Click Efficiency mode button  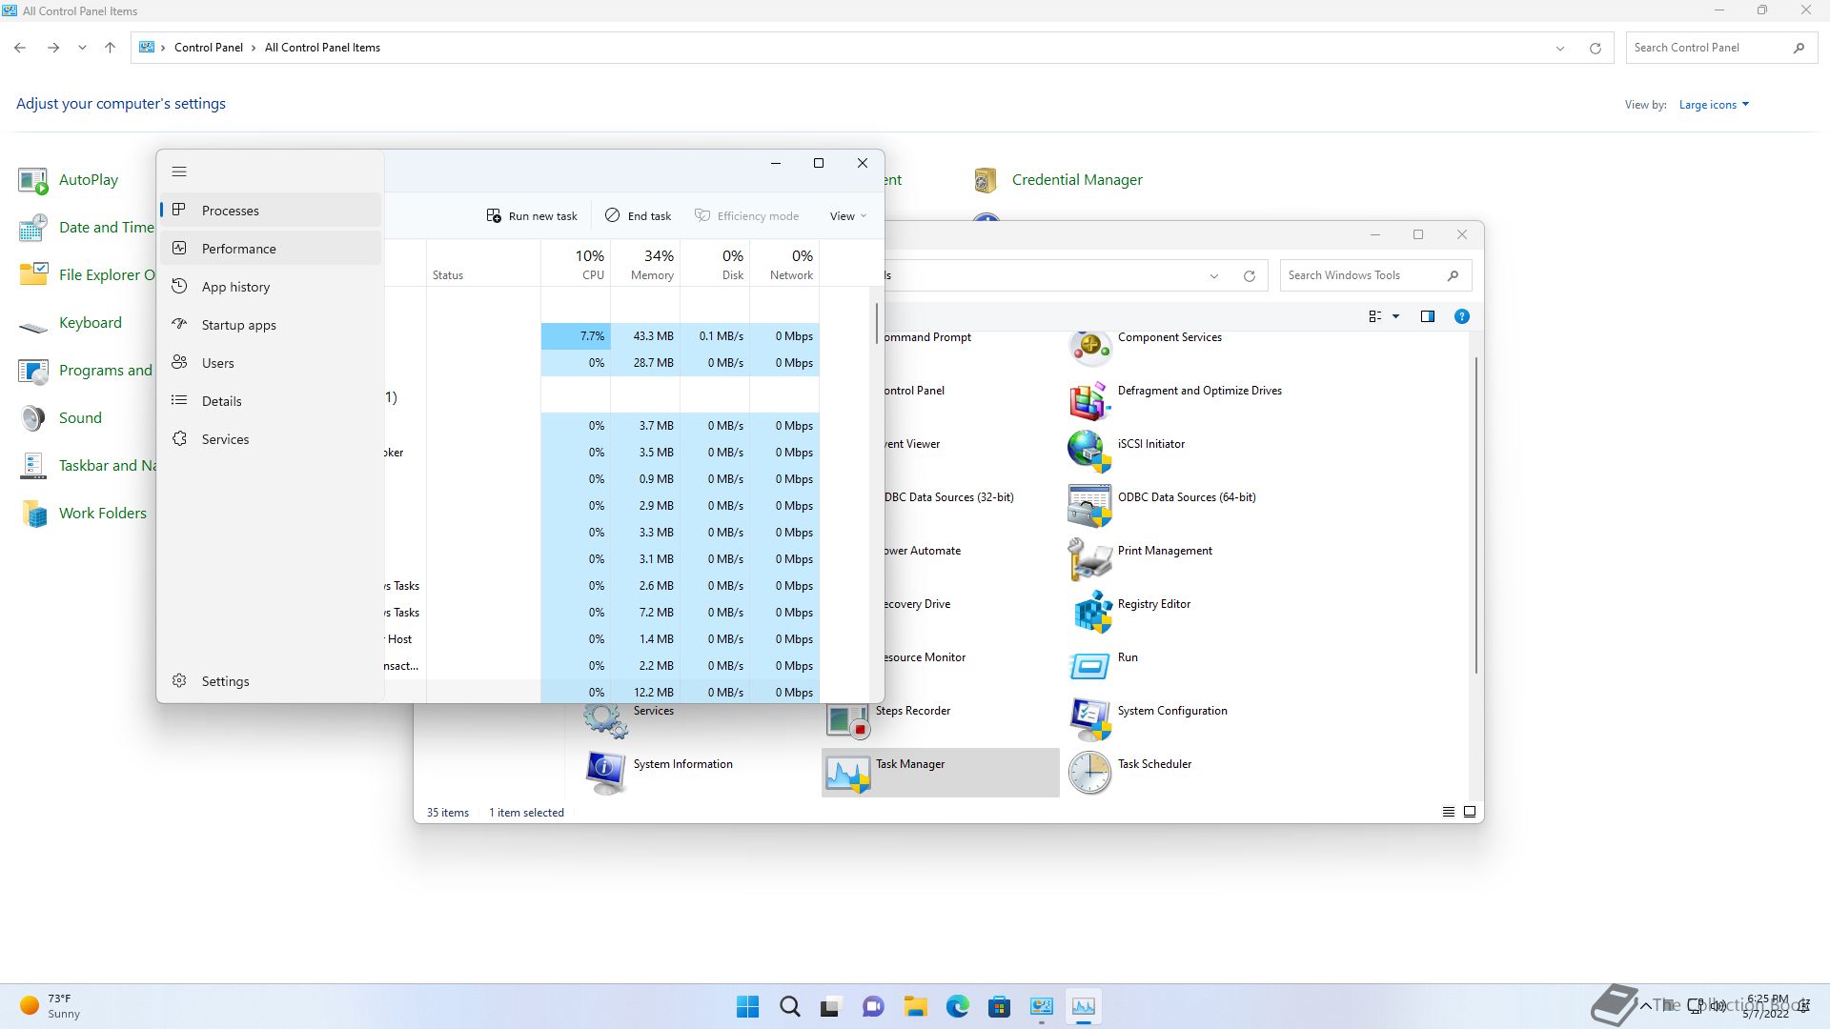pos(746,216)
